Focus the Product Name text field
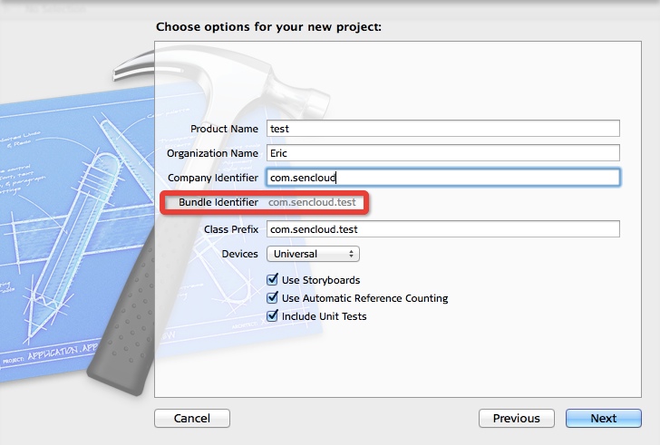The width and height of the screenshot is (660, 445). [x=442, y=129]
